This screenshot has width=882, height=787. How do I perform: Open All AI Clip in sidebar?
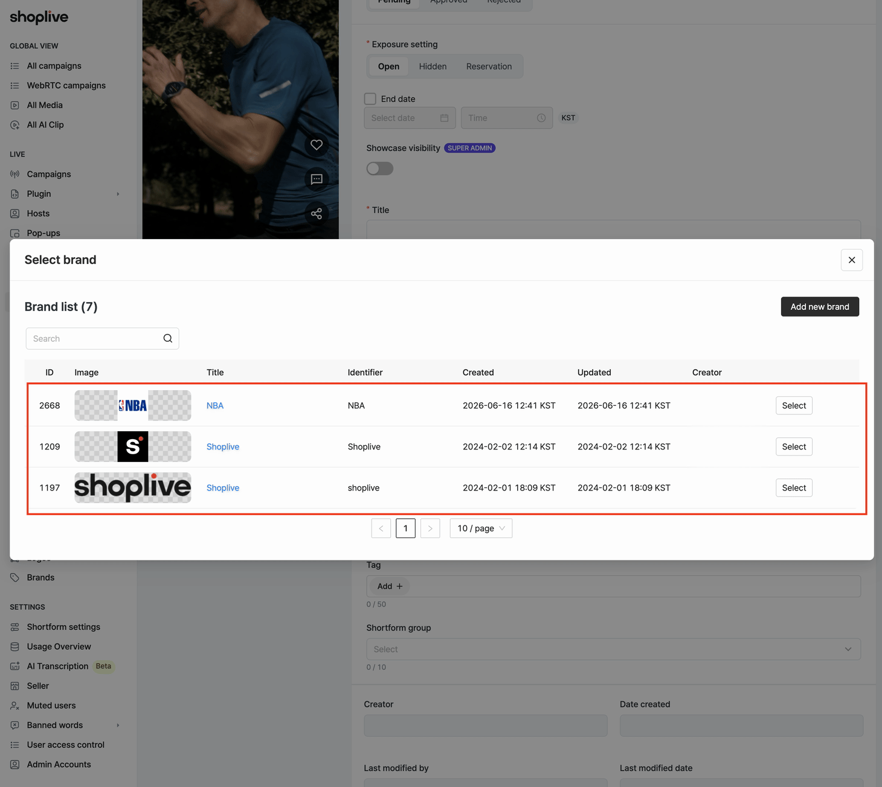(45, 124)
